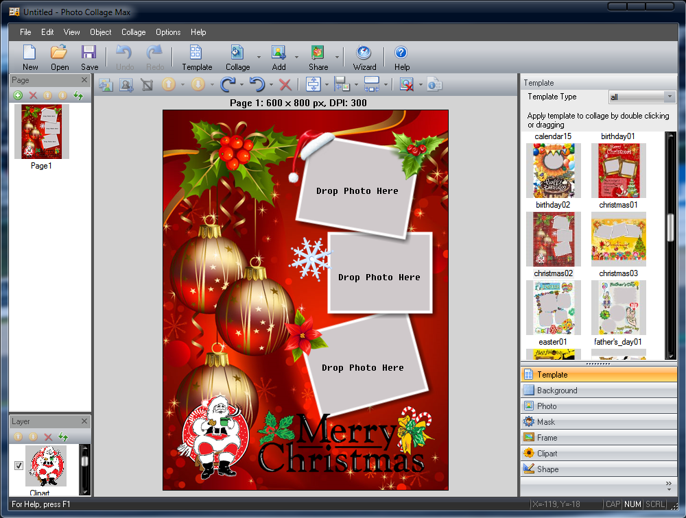This screenshot has width=686, height=518.
Task: Switch to the Background panel tab
Action: click(599, 391)
